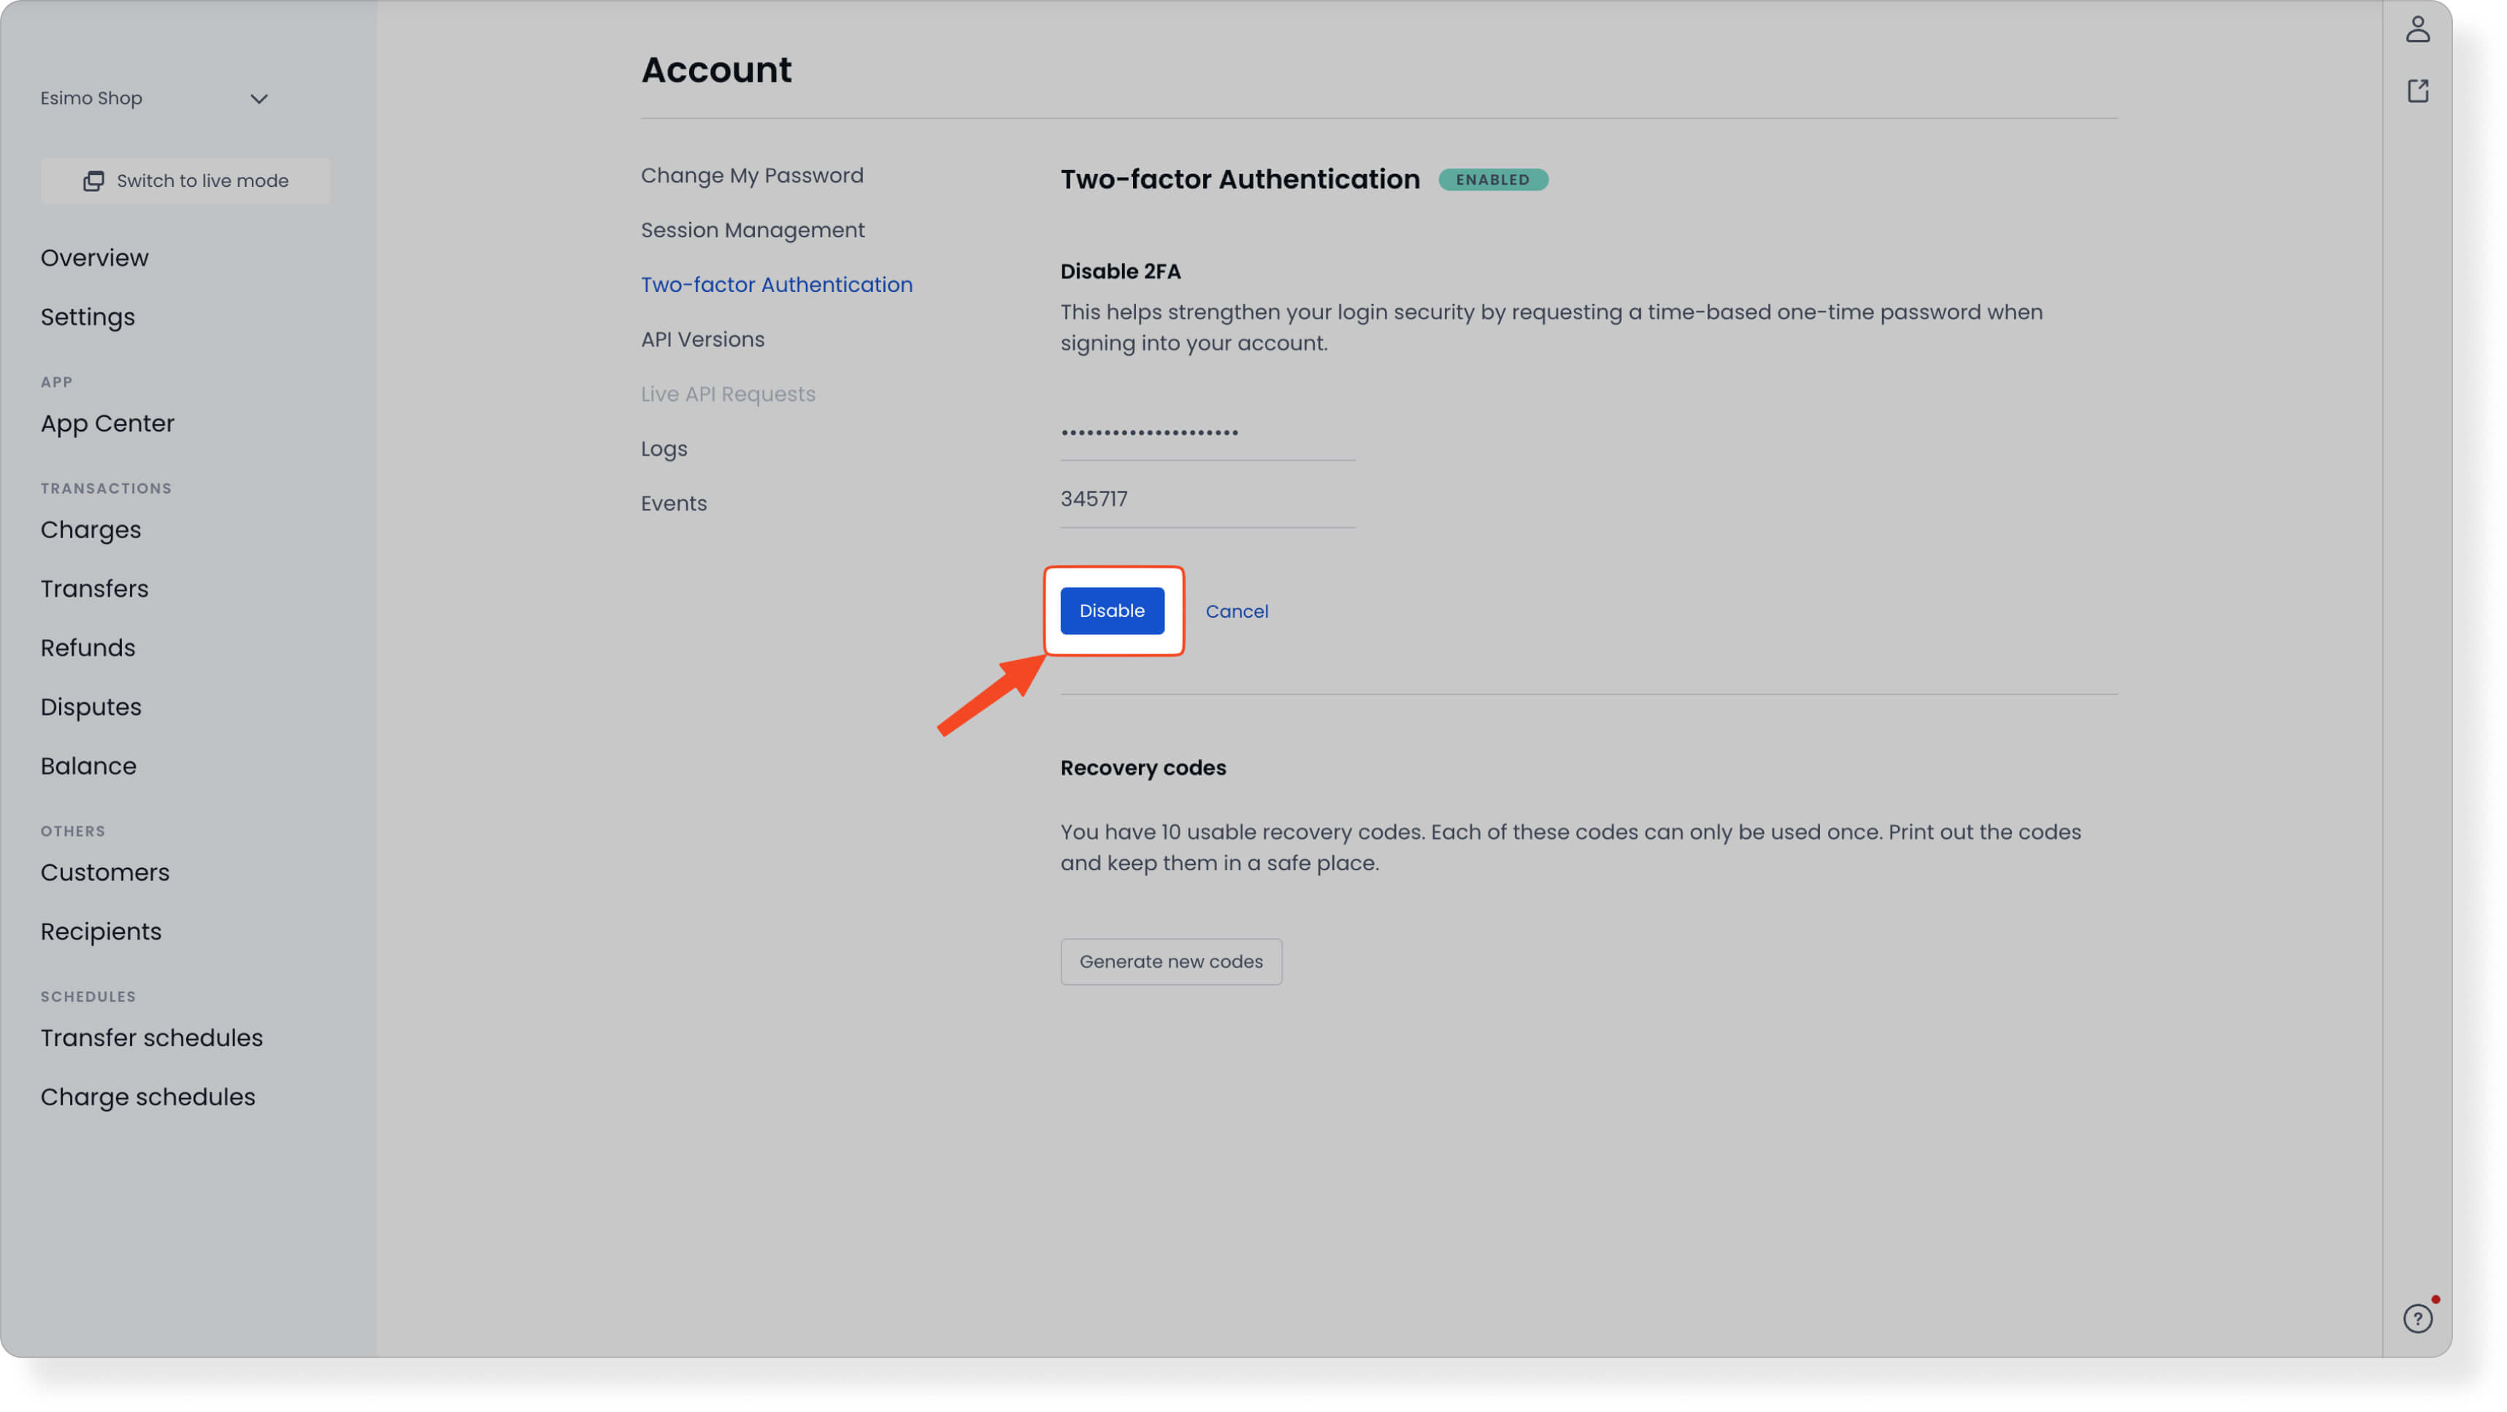
Task: Open Session Management
Action: [x=752, y=230]
